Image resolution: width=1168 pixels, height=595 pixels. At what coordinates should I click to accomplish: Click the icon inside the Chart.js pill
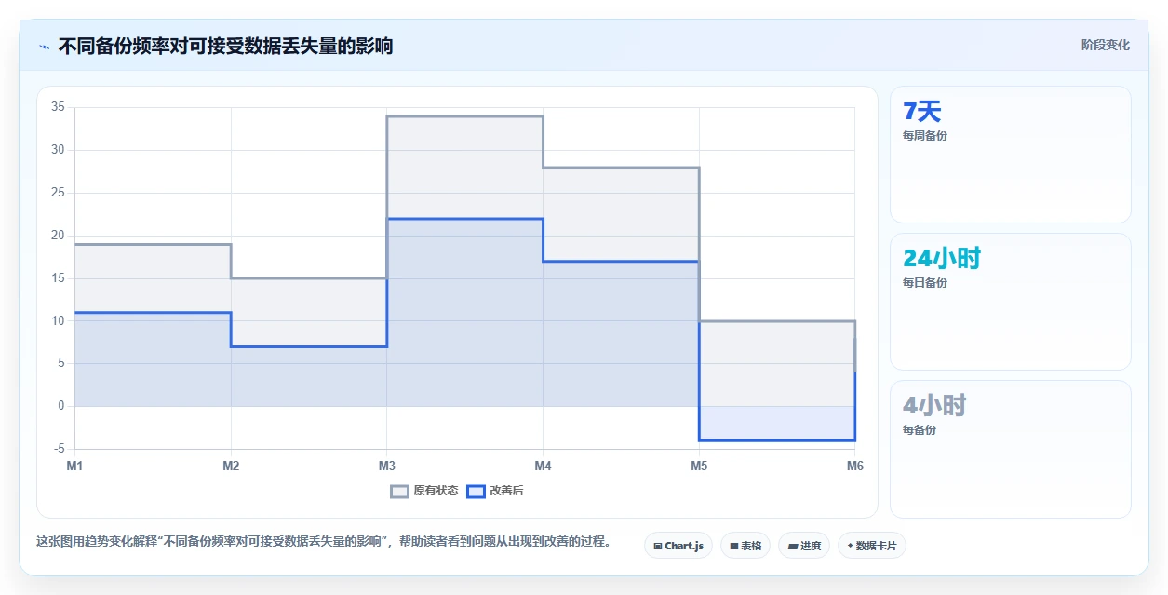pos(658,547)
